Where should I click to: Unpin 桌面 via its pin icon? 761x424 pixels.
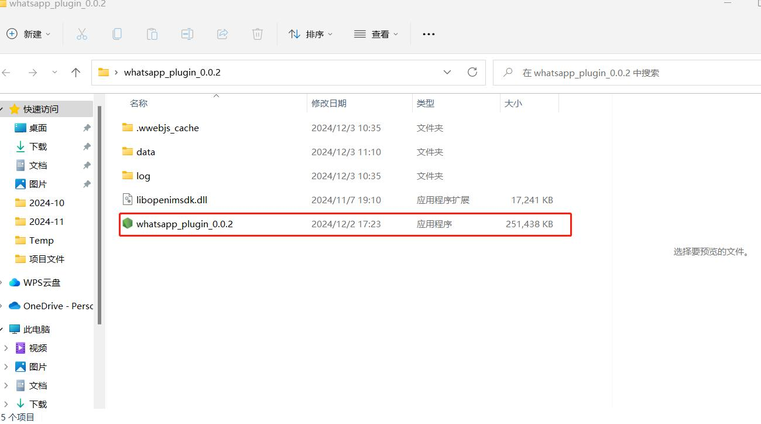(x=87, y=128)
